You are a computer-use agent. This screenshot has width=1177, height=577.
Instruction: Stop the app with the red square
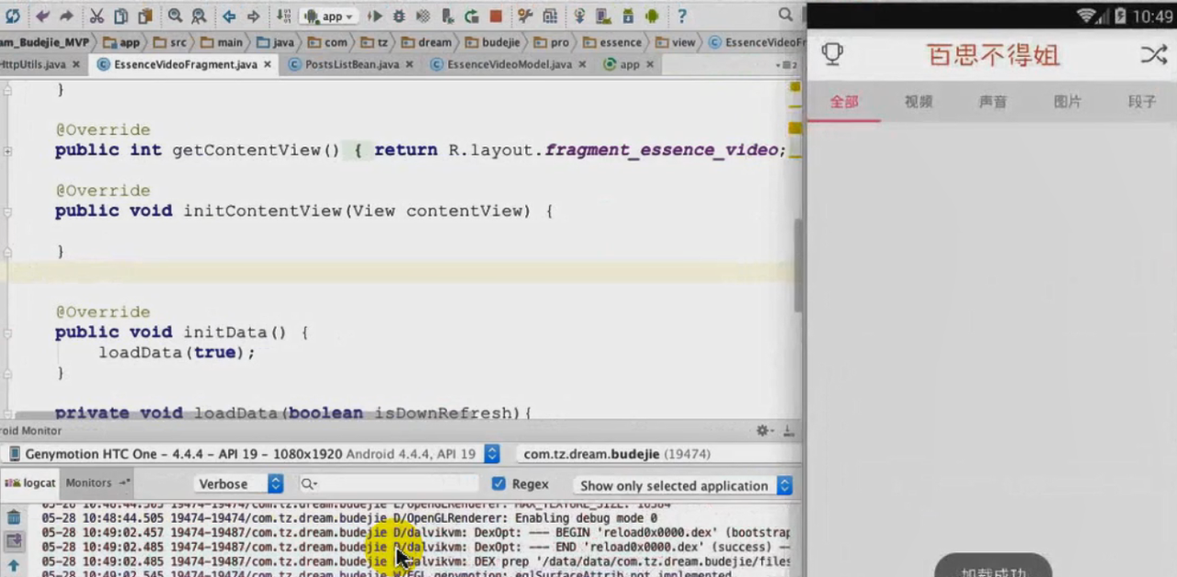coord(496,16)
